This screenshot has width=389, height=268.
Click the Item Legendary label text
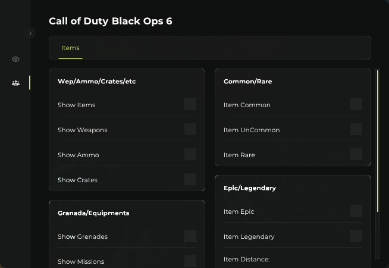coord(249,236)
